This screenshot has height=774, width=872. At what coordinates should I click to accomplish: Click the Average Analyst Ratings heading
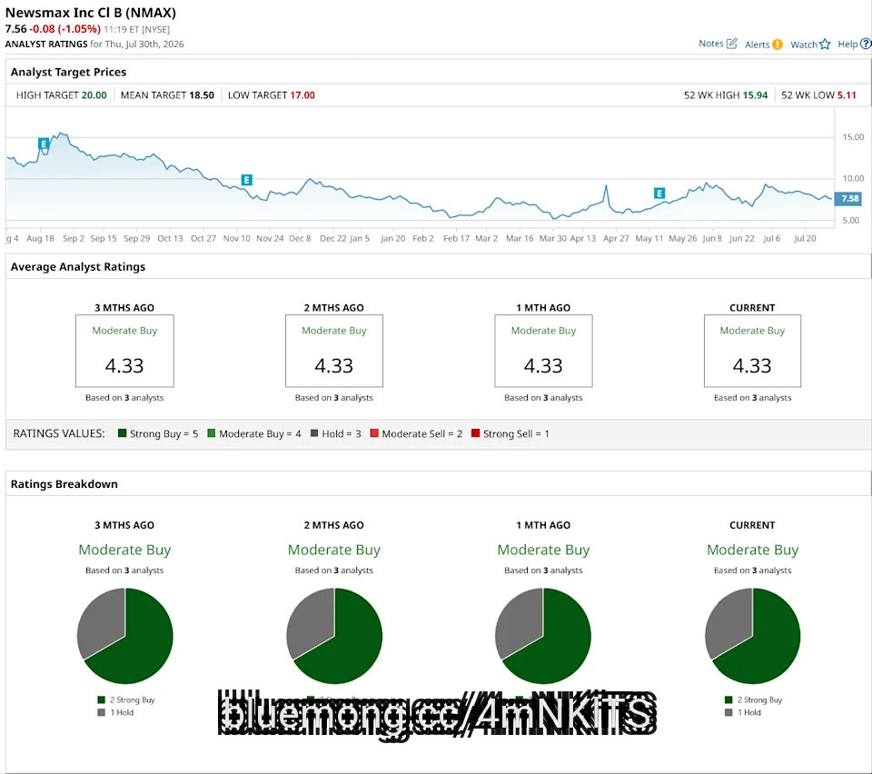[x=78, y=266]
